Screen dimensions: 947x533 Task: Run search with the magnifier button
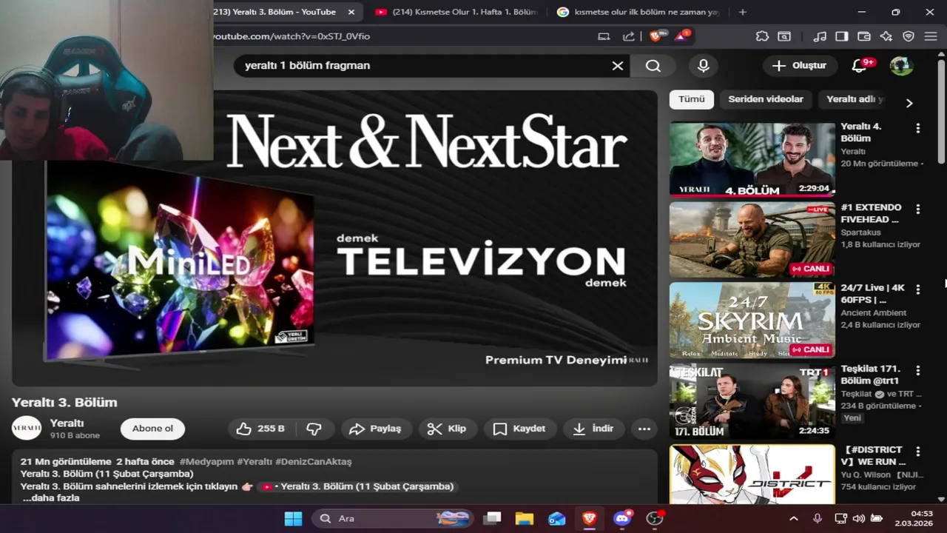click(x=653, y=66)
